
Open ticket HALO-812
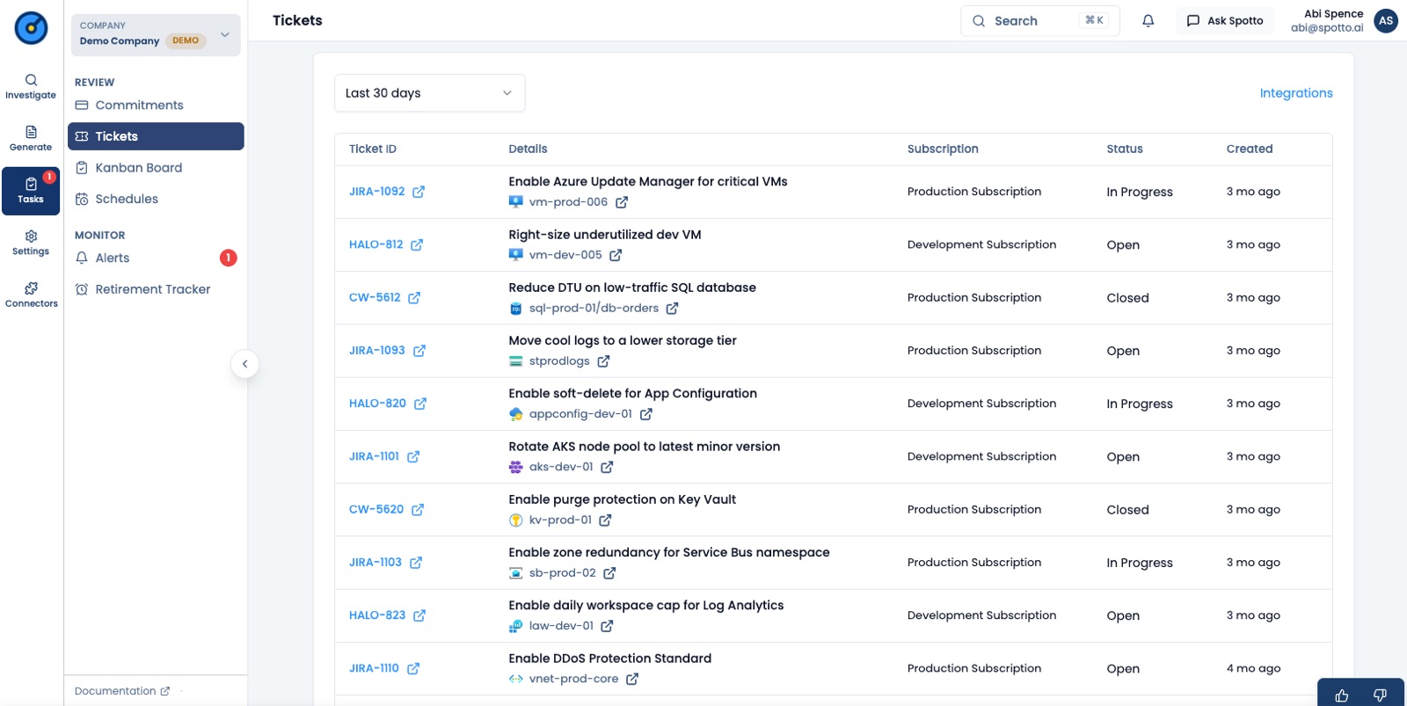376,244
